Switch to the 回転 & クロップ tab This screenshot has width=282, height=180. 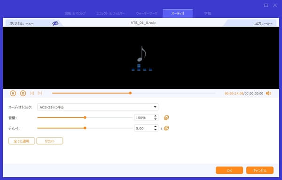(x=75, y=14)
